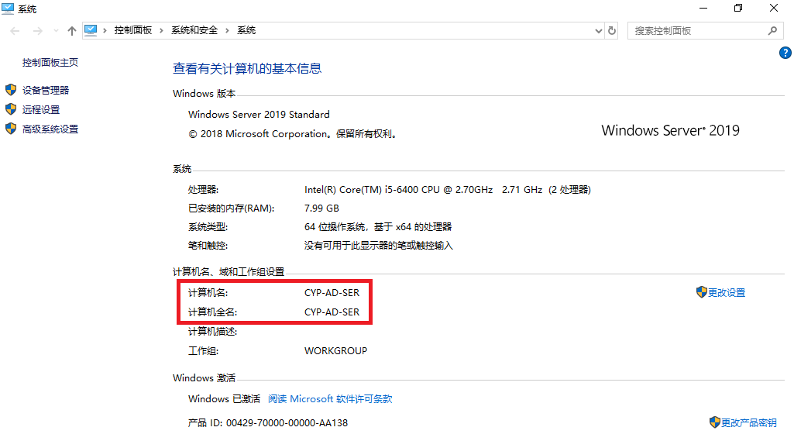Screen dimensions: 794x441
Task: Expand chevron after 系统和安全 breadcrumb
Action: tap(228, 30)
